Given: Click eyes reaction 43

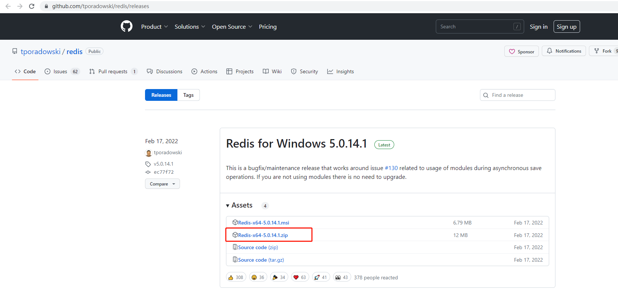Looking at the screenshot, I should [342, 277].
